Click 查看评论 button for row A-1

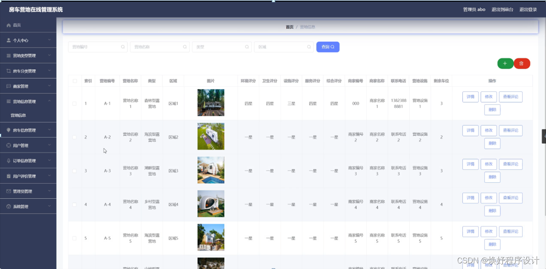[x=511, y=97]
